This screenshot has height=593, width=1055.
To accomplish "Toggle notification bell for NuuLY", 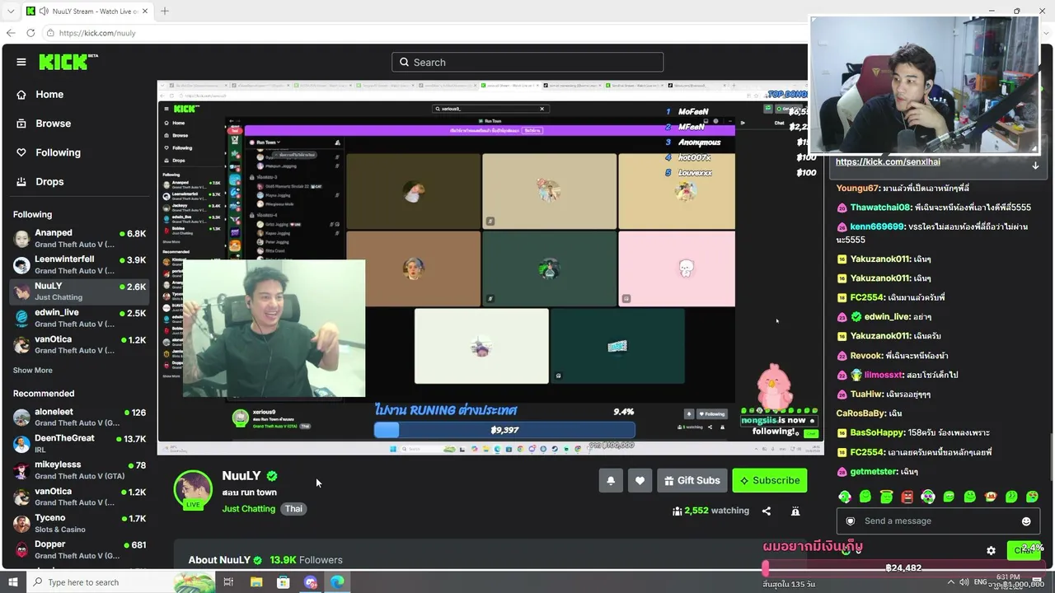I will [611, 481].
